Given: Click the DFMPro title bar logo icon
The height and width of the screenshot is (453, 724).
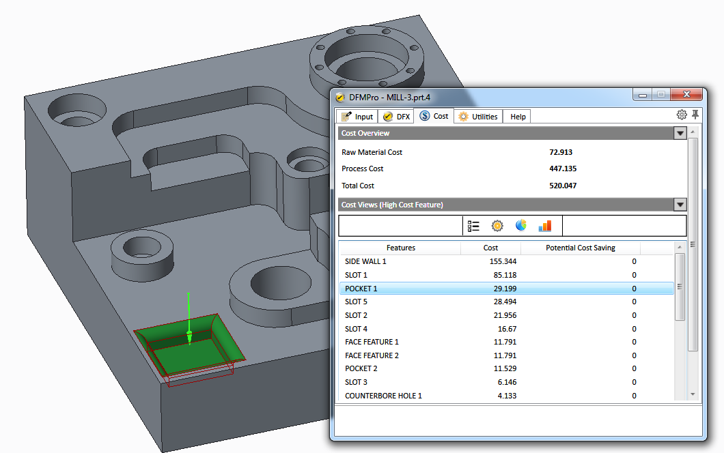Looking at the screenshot, I should [x=340, y=98].
